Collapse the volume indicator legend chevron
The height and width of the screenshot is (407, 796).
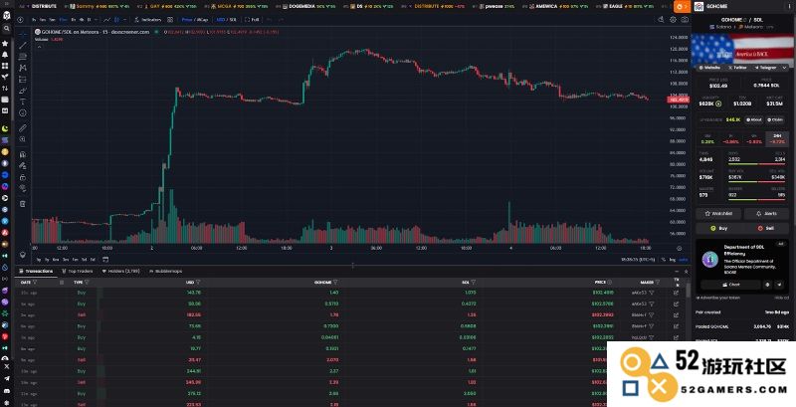point(39,46)
